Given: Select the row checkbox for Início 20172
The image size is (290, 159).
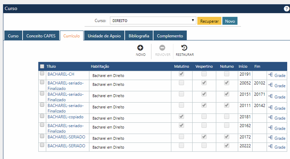Looking at the screenshot, I should click(x=42, y=136).
